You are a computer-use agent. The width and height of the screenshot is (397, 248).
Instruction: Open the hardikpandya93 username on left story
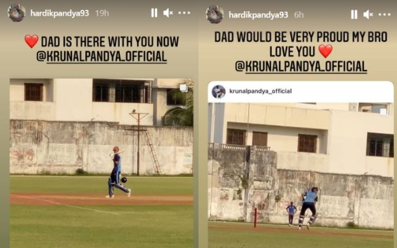(x=60, y=13)
